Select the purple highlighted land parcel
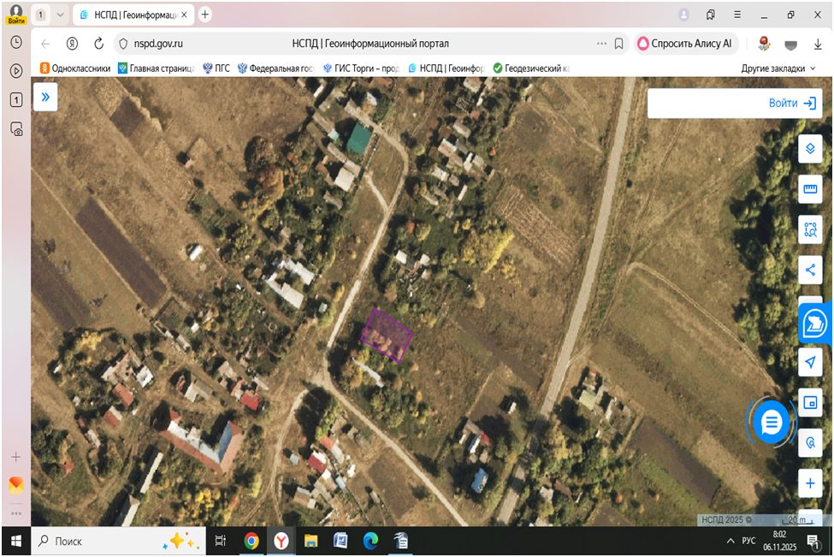Screen dimensions: 834x557 pyautogui.click(x=387, y=335)
